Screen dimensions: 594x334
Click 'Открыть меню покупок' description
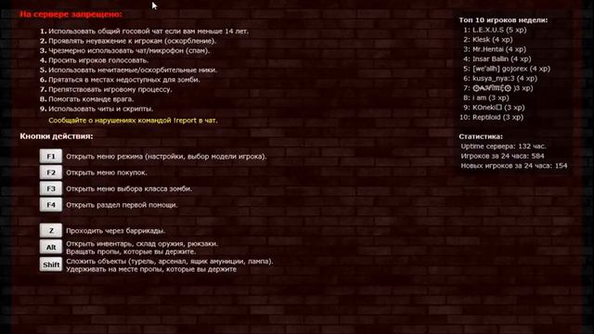107,173
